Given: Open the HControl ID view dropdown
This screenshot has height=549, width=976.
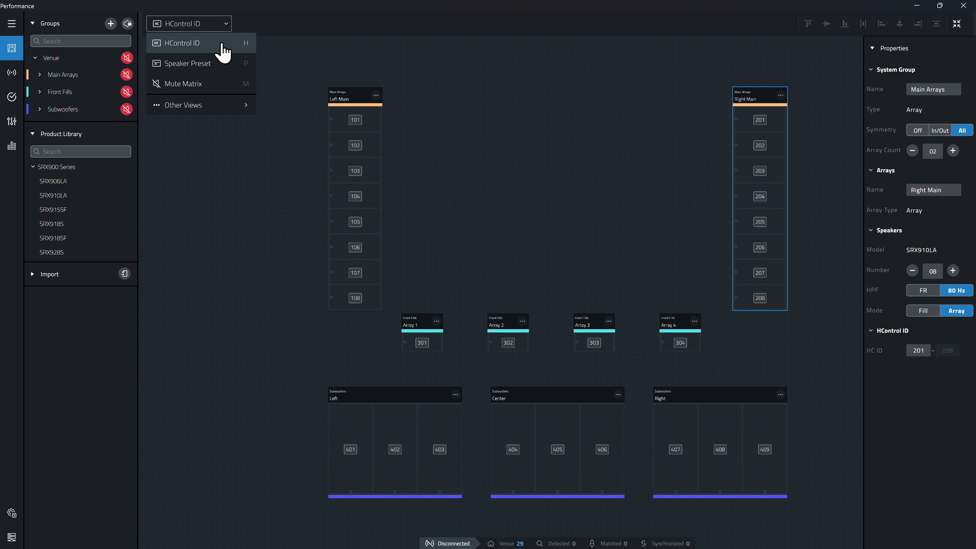Looking at the screenshot, I should (189, 23).
